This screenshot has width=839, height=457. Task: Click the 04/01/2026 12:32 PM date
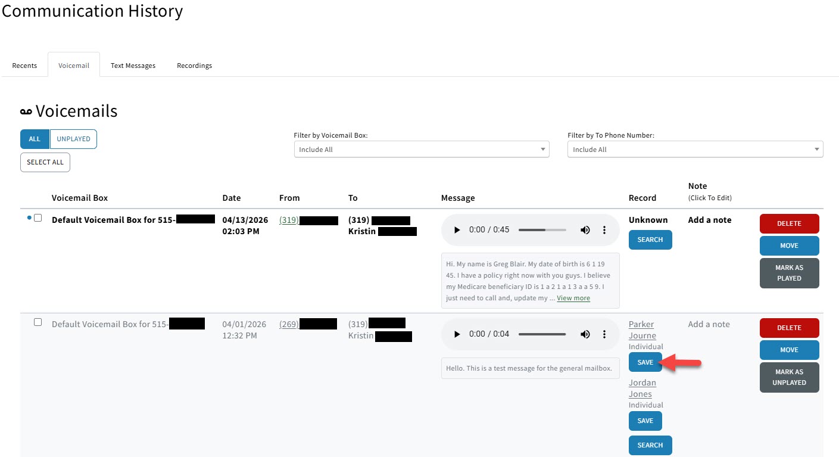pos(244,329)
